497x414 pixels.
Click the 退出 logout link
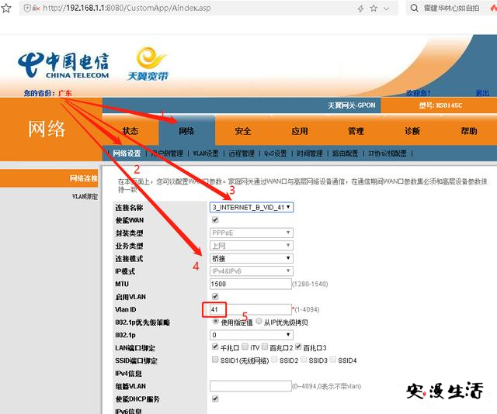[x=482, y=93]
